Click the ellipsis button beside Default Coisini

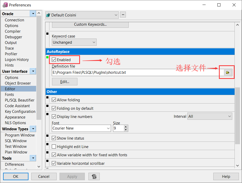(x=123, y=15)
